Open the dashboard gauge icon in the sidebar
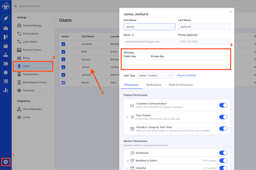Image resolution: width=256 pixels, height=170 pixels. pos(6,28)
